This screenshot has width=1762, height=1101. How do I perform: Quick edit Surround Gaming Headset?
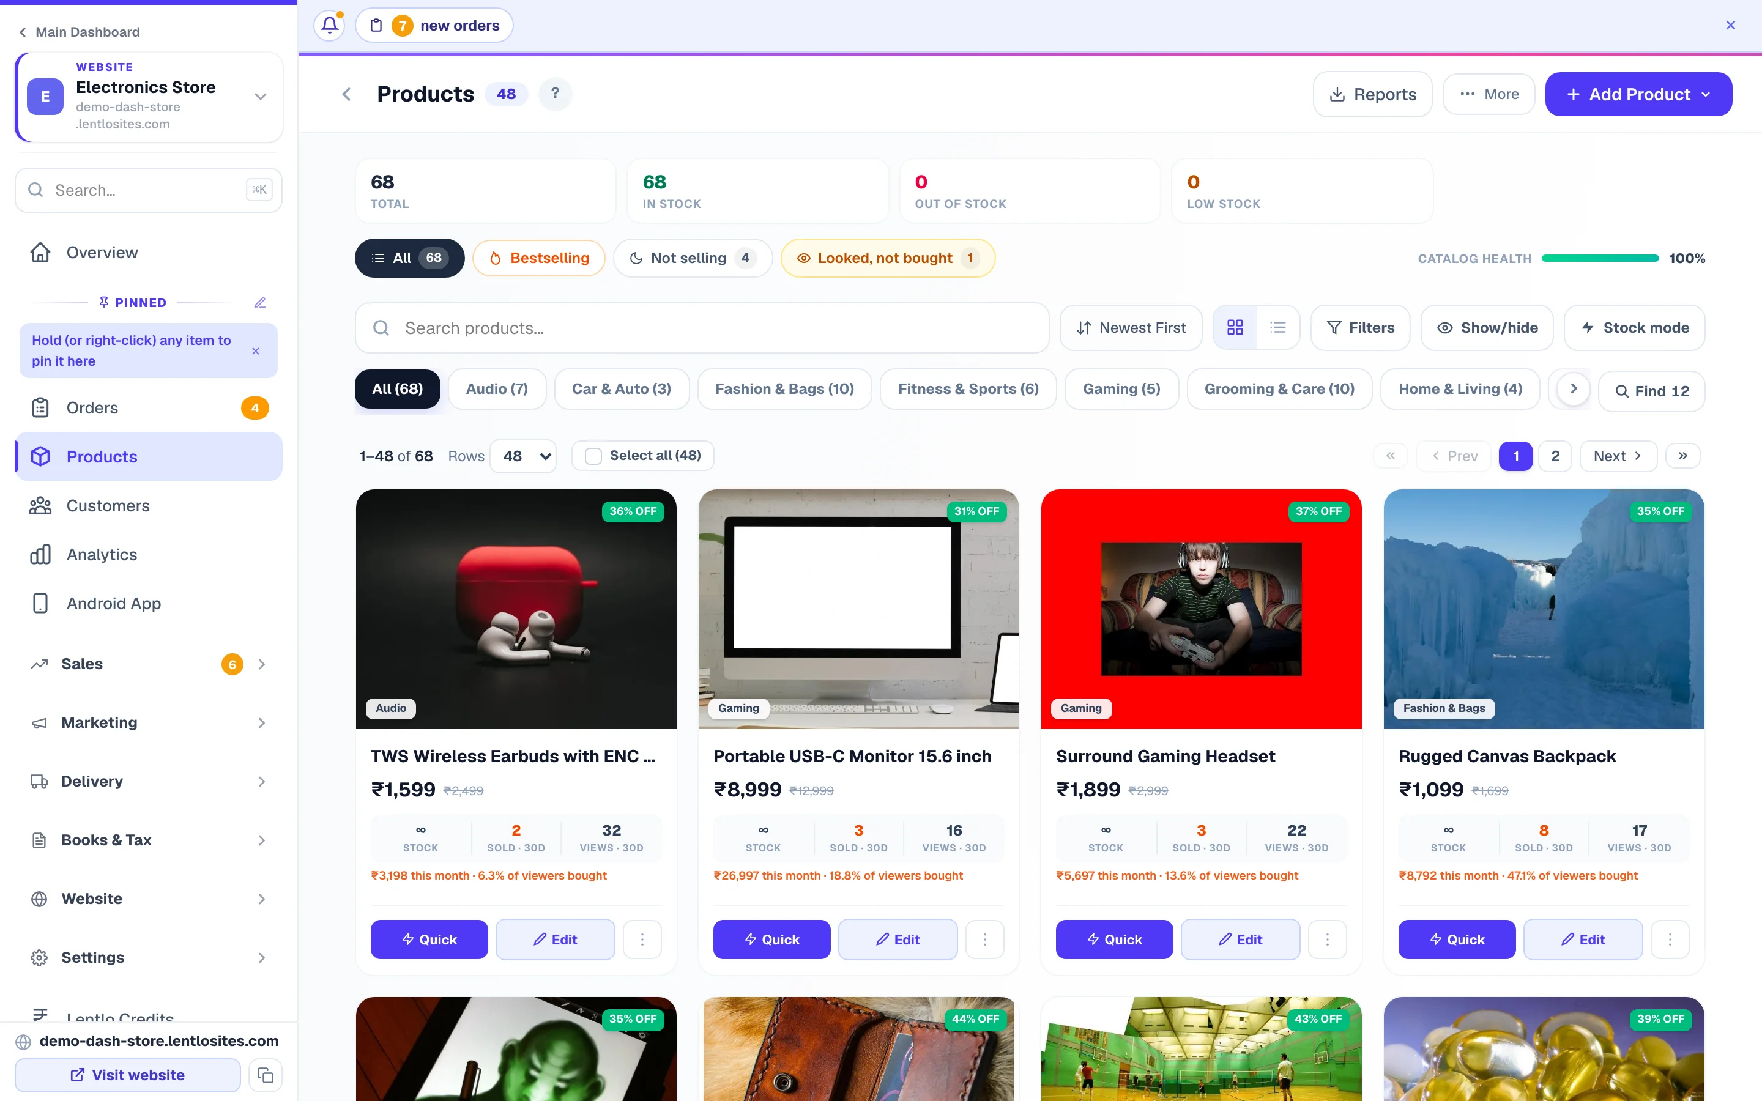pos(1114,940)
